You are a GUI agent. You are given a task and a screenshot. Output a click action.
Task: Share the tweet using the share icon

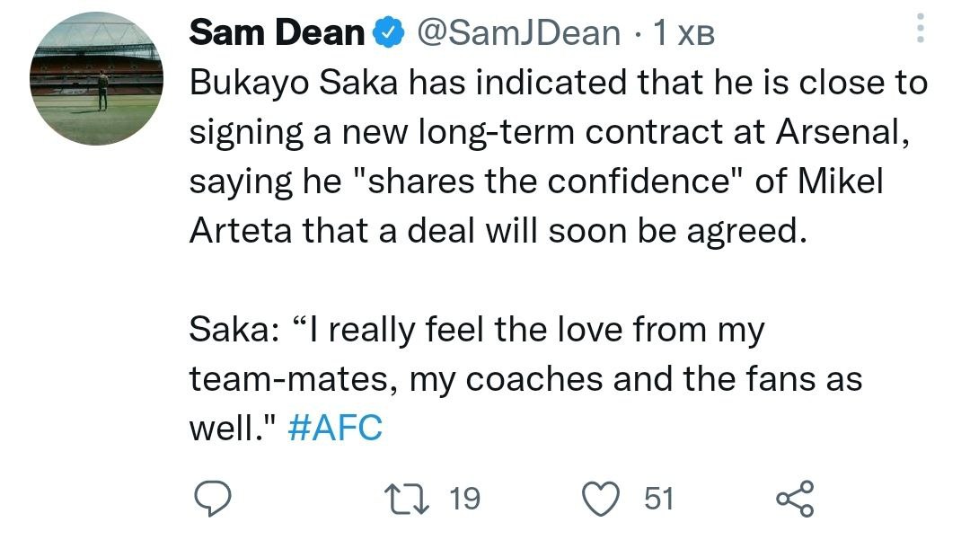[x=794, y=499]
